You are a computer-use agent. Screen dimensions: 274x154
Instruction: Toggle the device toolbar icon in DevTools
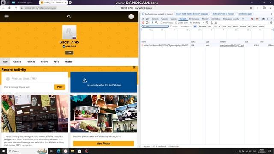click(147, 19)
